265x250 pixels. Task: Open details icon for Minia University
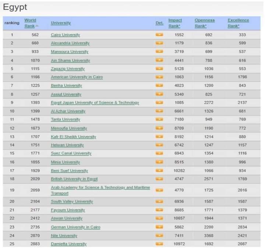pos(159,162)
